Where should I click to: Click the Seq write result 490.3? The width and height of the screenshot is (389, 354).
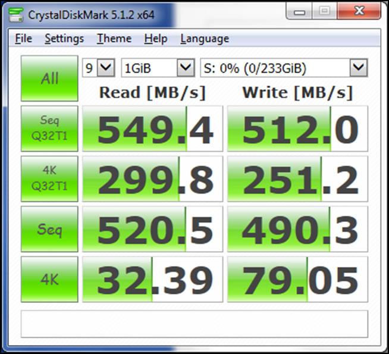[298, 229]
